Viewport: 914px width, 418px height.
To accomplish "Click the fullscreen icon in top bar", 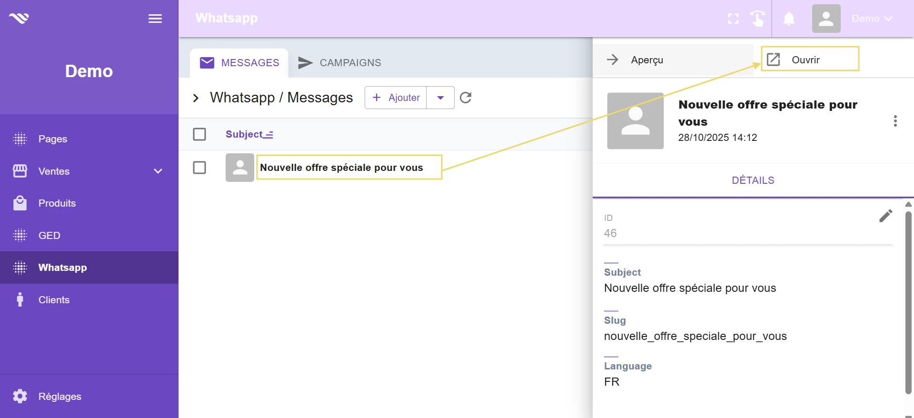I will (x=733, y=19).
